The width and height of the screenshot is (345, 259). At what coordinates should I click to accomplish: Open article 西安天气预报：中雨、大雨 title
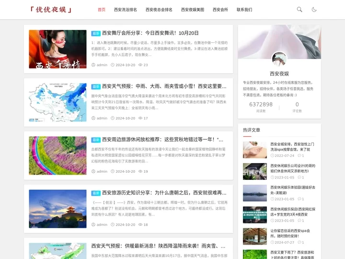(164, 86)
